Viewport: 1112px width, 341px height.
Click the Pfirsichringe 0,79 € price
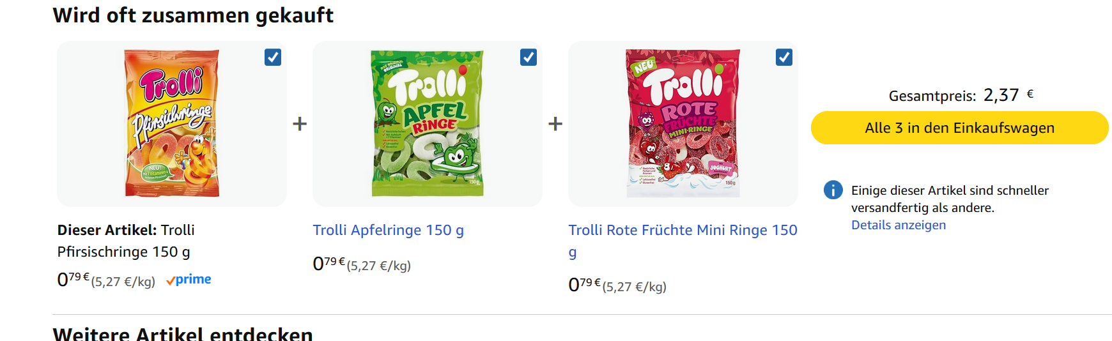tap(73, 279)
